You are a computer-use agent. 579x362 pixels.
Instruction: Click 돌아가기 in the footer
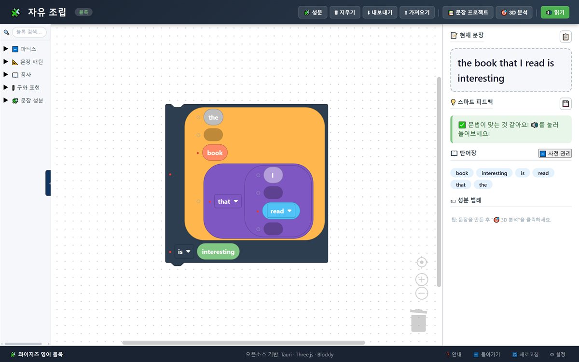coord(487,354)
